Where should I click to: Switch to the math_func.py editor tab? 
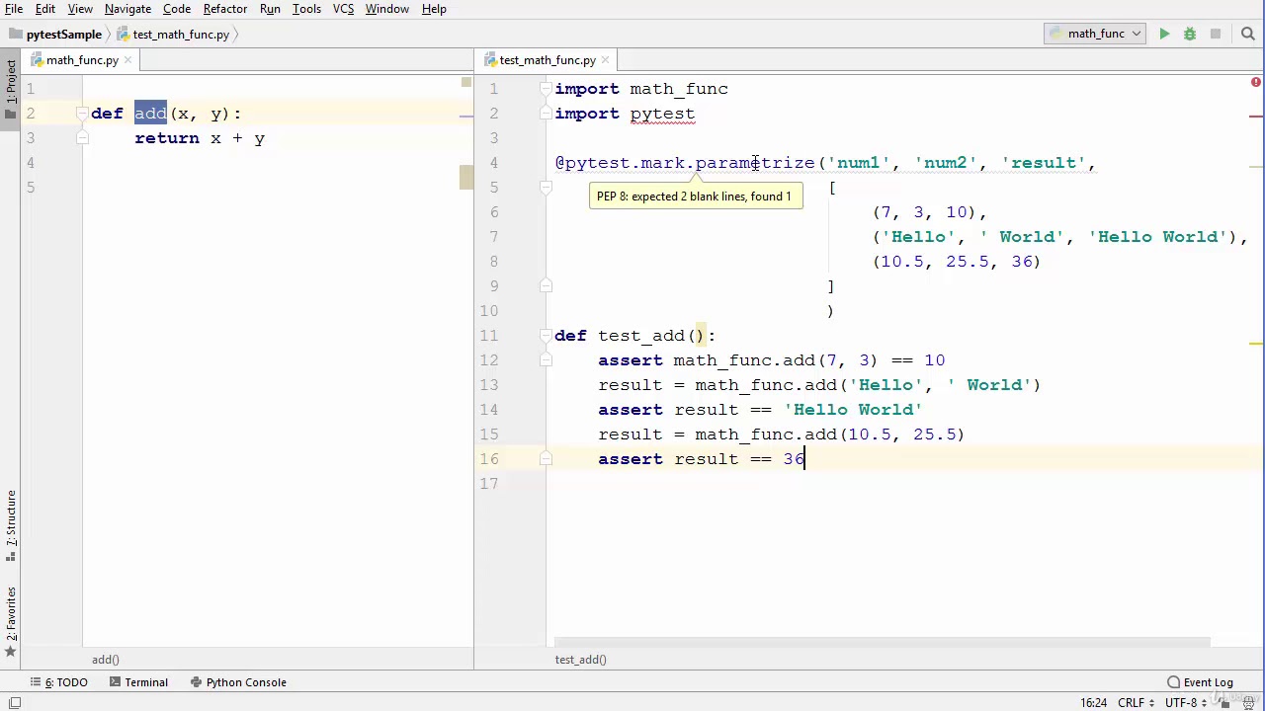click(x=82, y=60)
